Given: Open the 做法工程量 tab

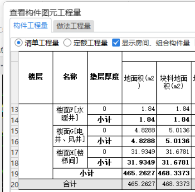Looking at the screenshot, I should [x=73, y=26].
